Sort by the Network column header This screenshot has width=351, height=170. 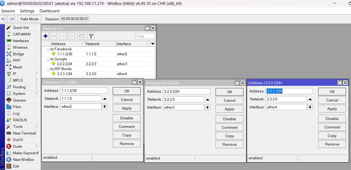(101, 44)
